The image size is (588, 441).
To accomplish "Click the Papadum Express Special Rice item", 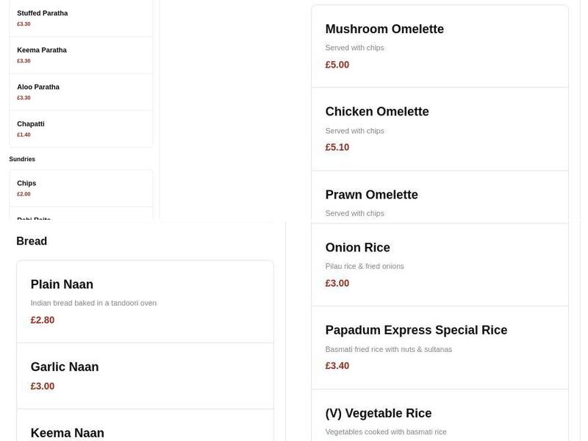I will (x=416, y=329).
